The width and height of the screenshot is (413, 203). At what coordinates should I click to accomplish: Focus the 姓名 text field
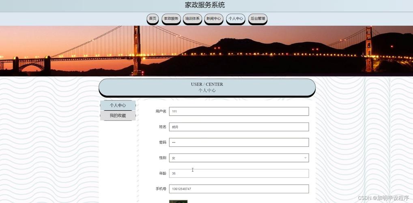pos(239,127)
